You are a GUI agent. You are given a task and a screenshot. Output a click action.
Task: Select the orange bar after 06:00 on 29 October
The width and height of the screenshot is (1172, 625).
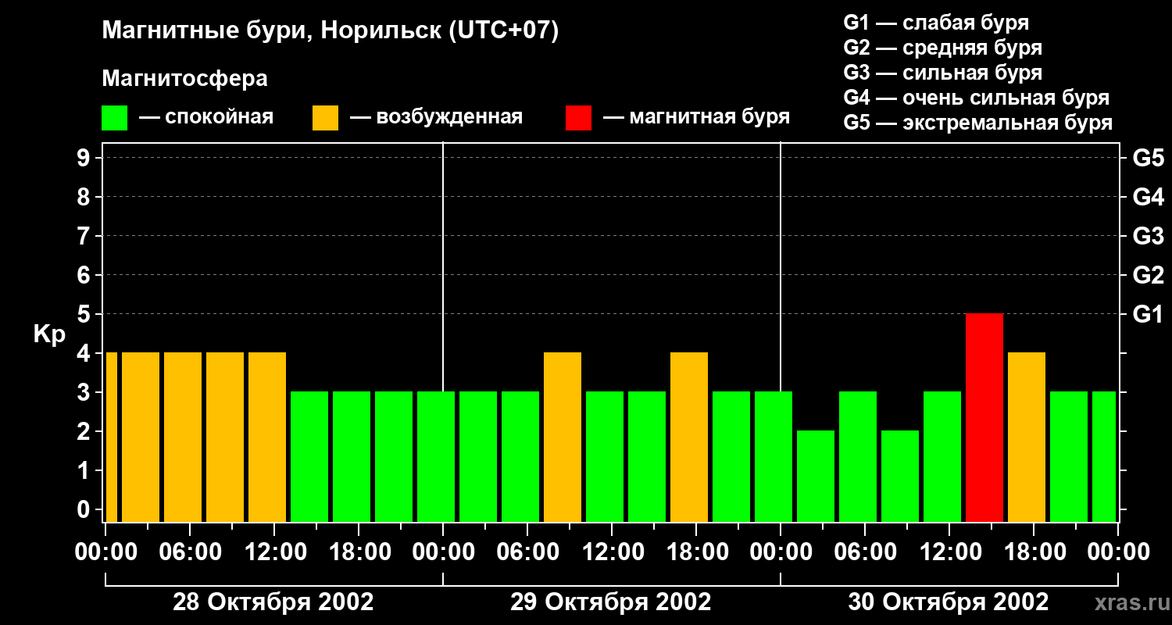click(563, 437)
